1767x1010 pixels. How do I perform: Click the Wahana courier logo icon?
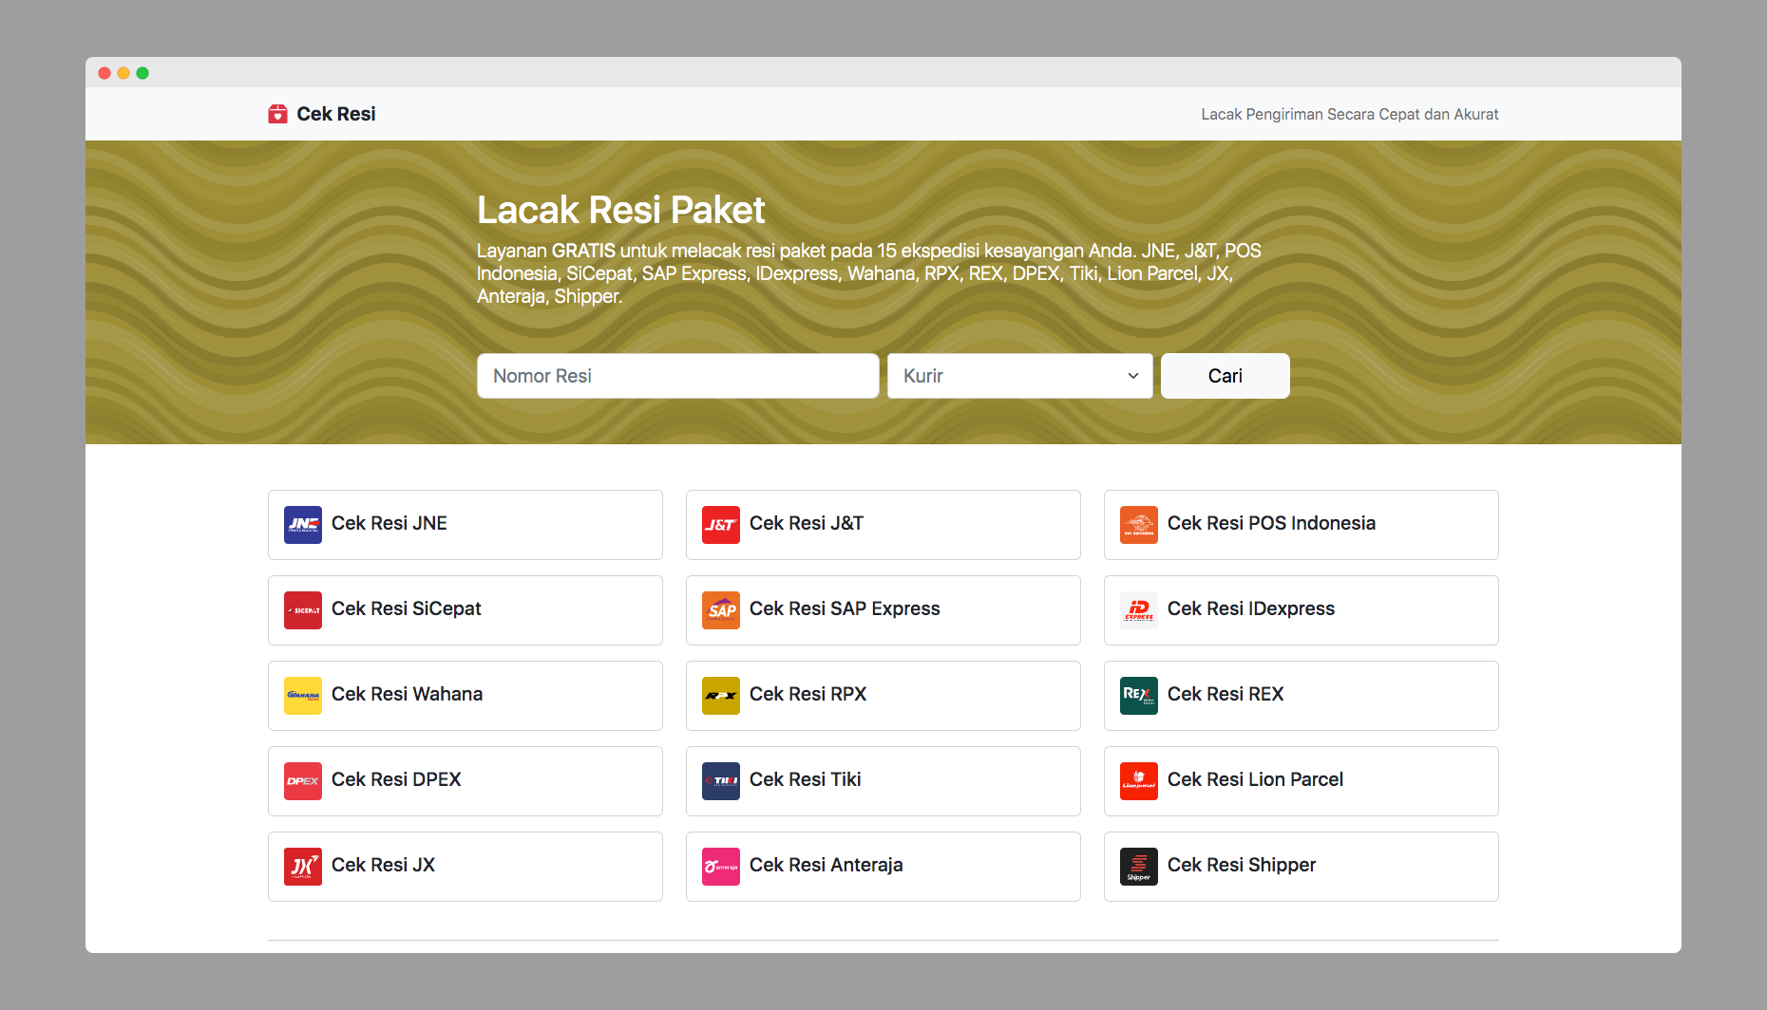pyautogui.click(x=303, y=696)
